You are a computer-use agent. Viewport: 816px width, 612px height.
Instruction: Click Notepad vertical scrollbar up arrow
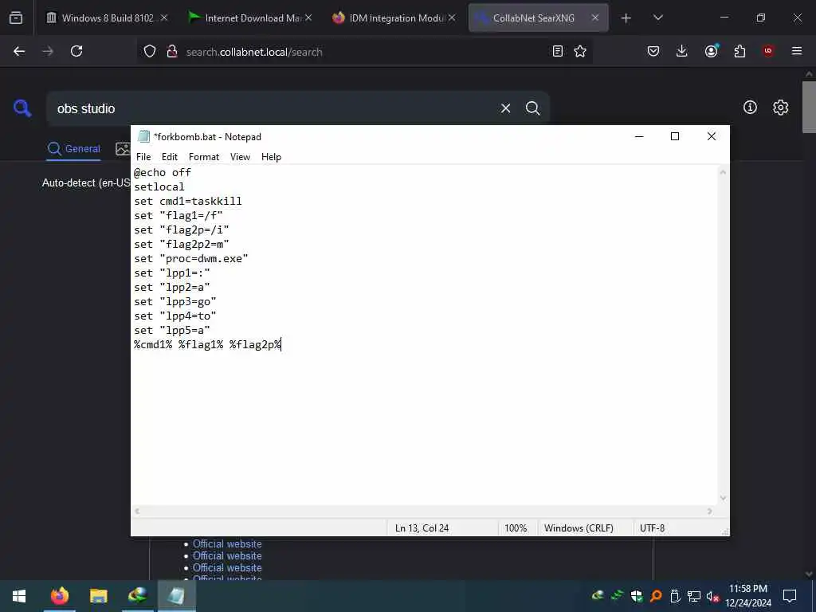(x=723, y=172)
